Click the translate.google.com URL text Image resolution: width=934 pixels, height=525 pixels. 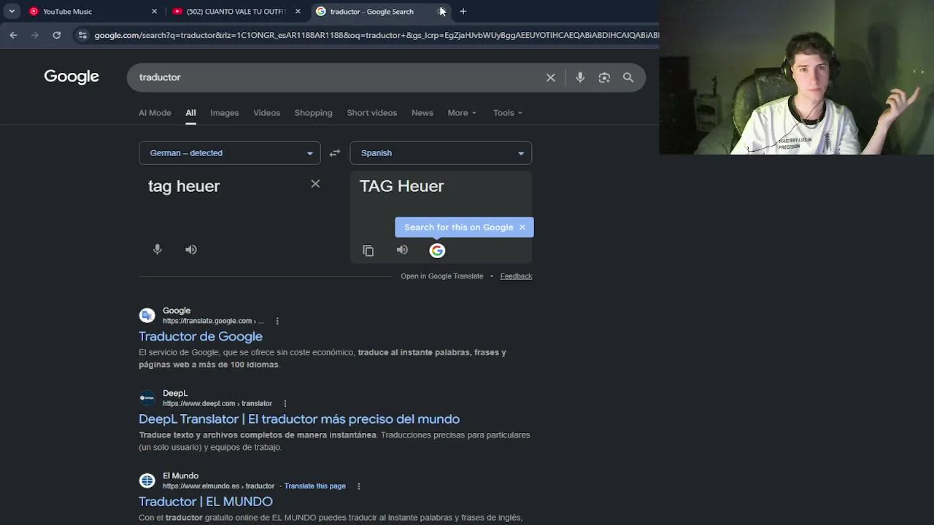click(213, 321)
